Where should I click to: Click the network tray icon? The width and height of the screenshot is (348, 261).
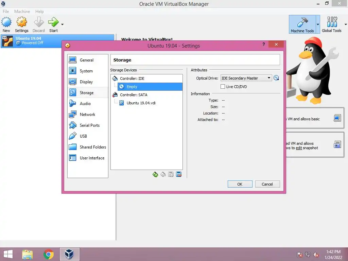308,254
